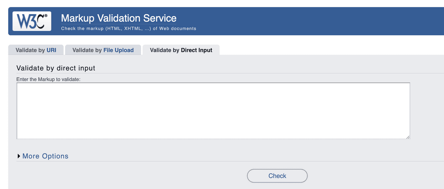Switch to the Validate by URI tab
Screen dimensions: 444x189
pyautogui.click(x=36, y=50)
